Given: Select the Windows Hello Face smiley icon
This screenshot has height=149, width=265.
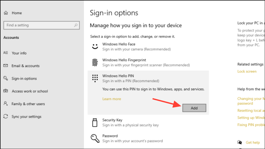Looking at the screenshot, I should (95, 46).
